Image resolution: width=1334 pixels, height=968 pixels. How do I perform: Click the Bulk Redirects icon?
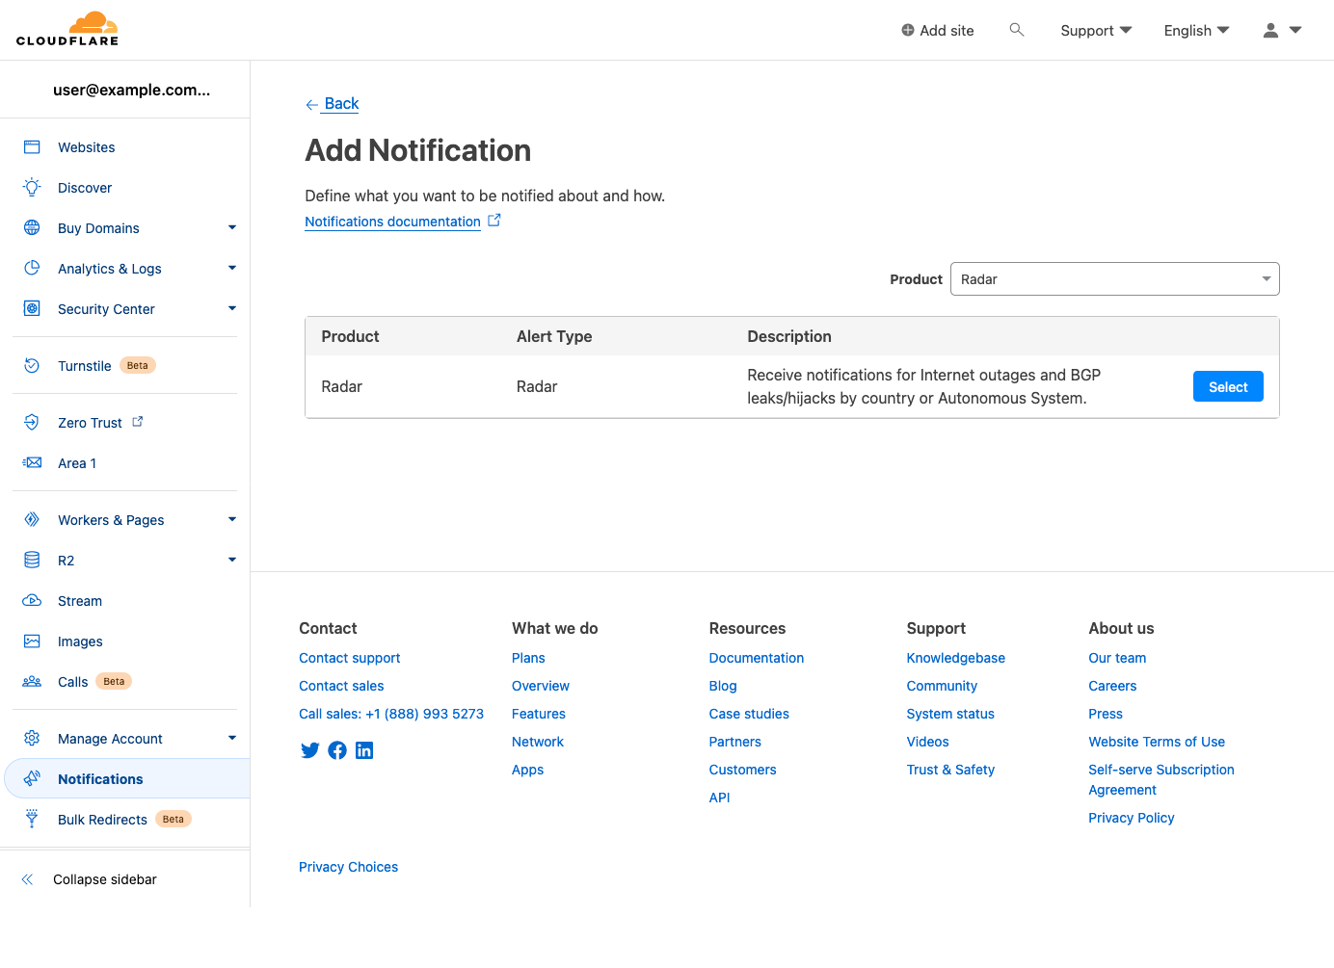point(32,819)
